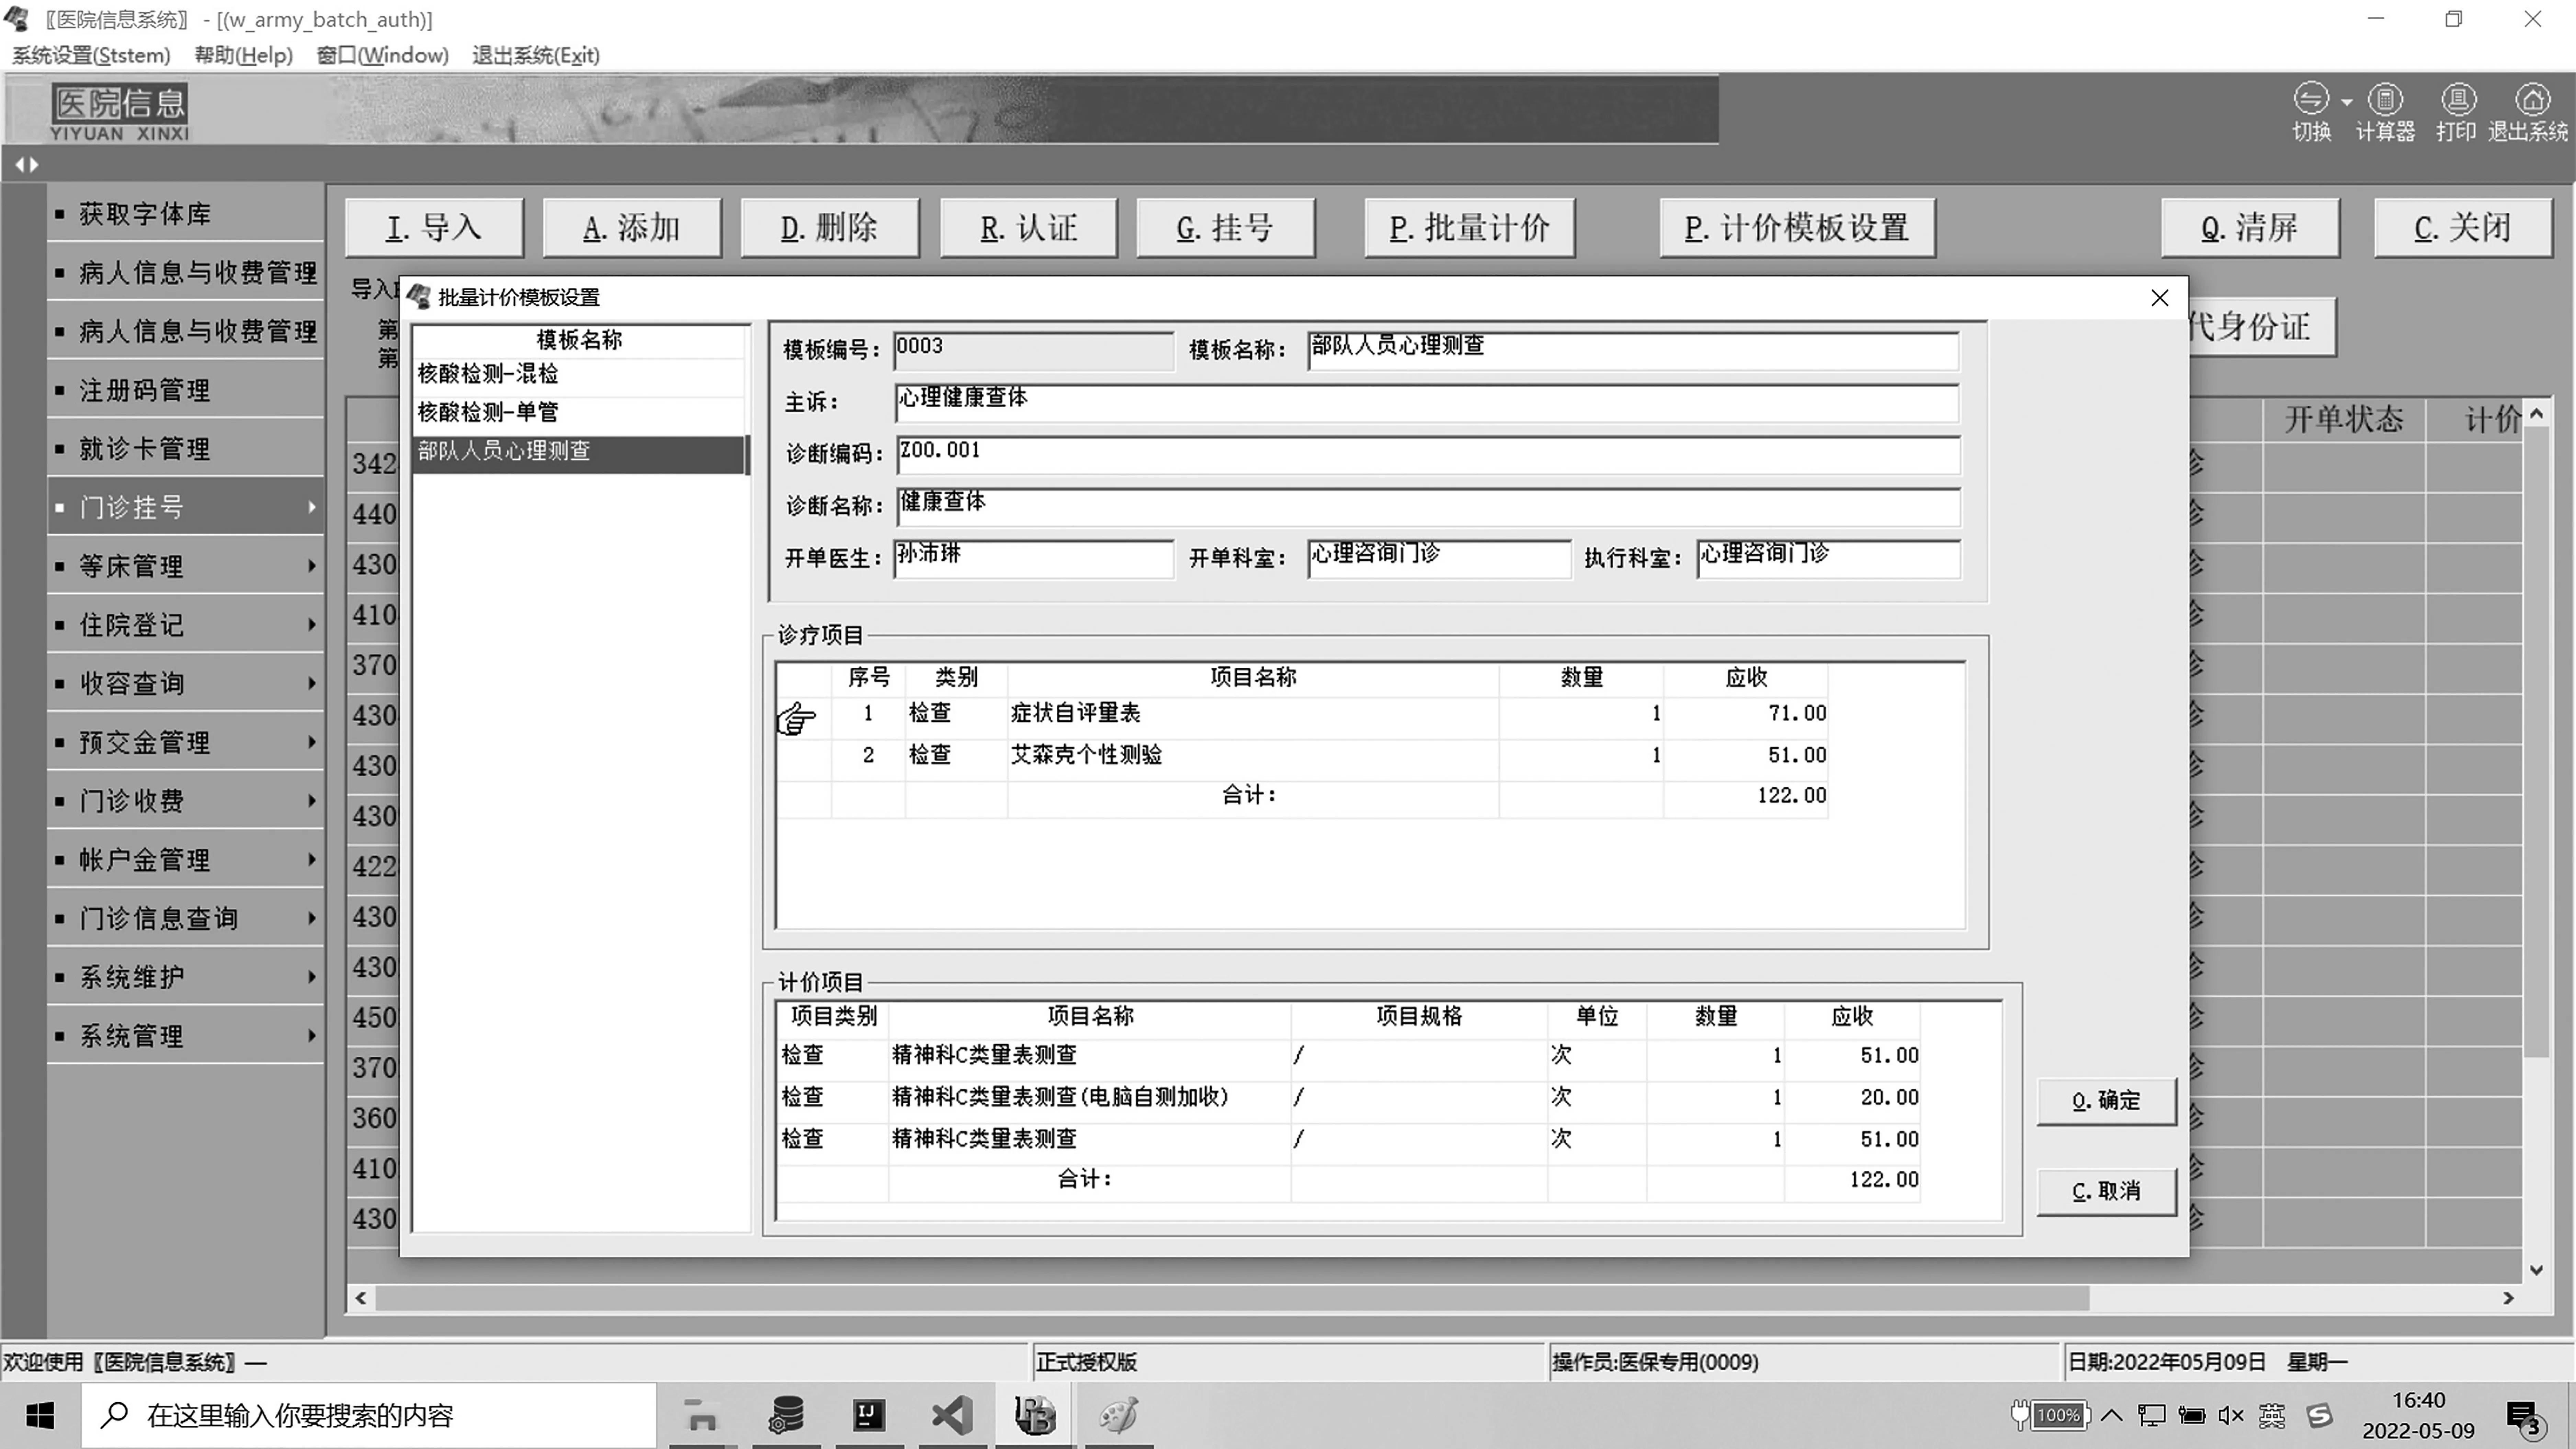Click the P. 批量计价 button
Viewport: 2576px width, 1449px height.
(x=1470, y=228)
